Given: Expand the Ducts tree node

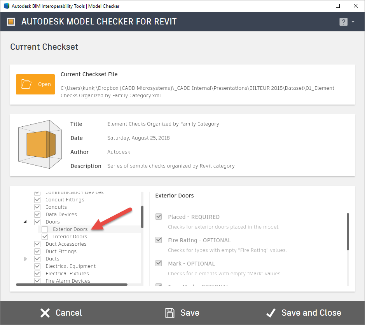Looking at the screenshot, I should pyautogui.click(x=26, y=259).
